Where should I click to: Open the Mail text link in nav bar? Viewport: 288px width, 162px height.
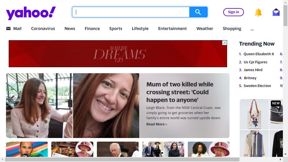17,28
